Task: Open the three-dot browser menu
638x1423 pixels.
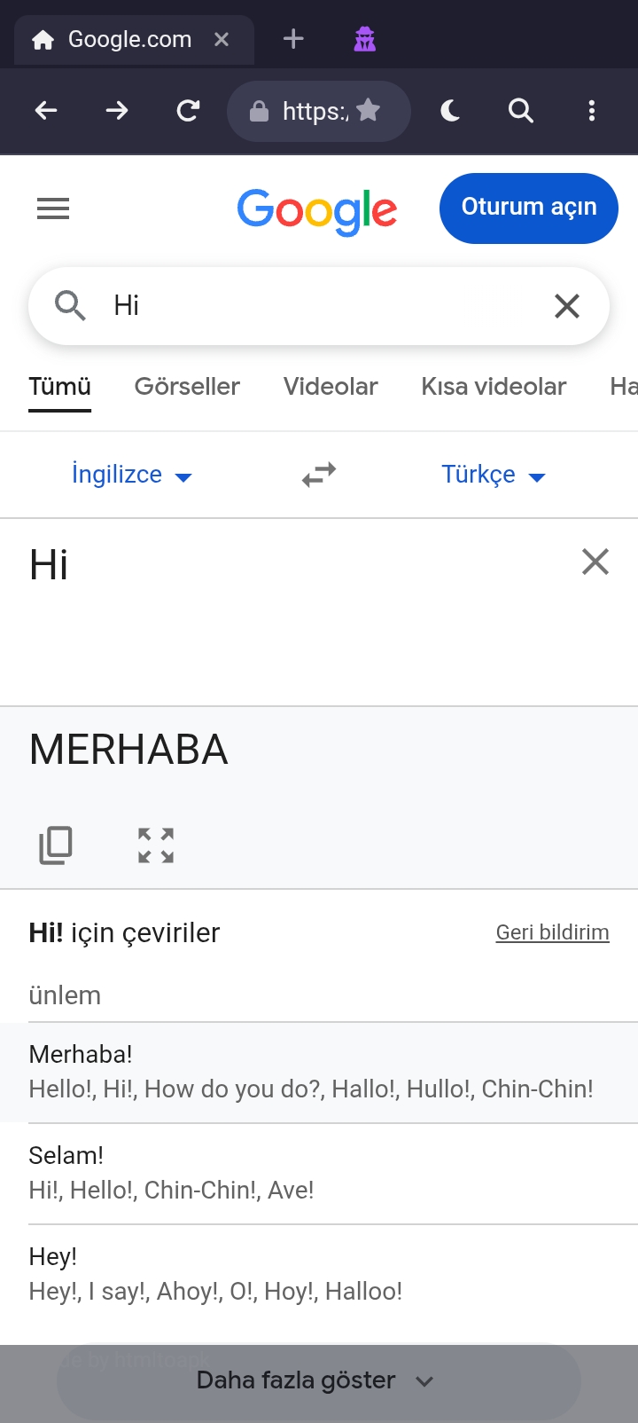Action: tap(592, 111)
